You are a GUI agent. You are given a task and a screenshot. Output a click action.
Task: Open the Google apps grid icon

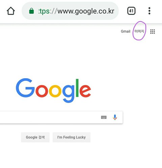(153, 31)
